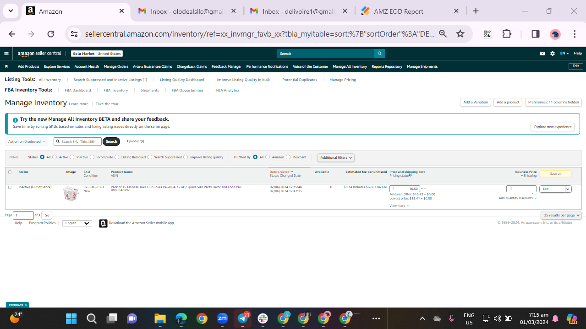The width and height of the screenshot is (586, 329).
Task: Open the Windows Start menu
Action: 71,318
